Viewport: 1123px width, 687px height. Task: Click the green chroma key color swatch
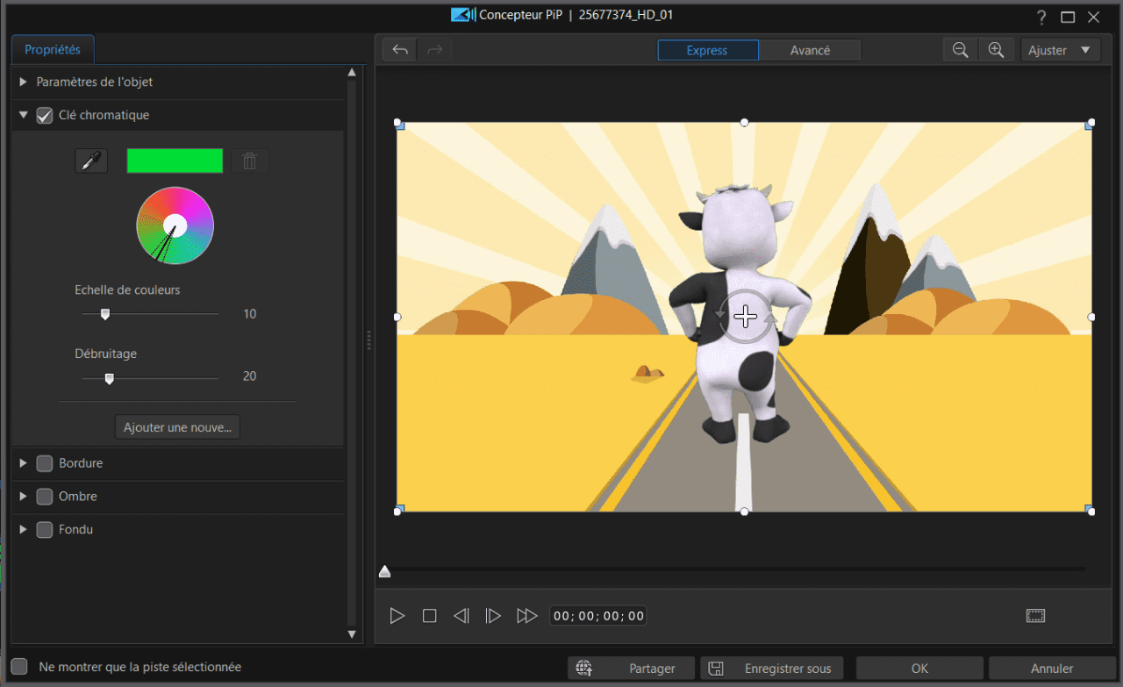pos(175,161)
